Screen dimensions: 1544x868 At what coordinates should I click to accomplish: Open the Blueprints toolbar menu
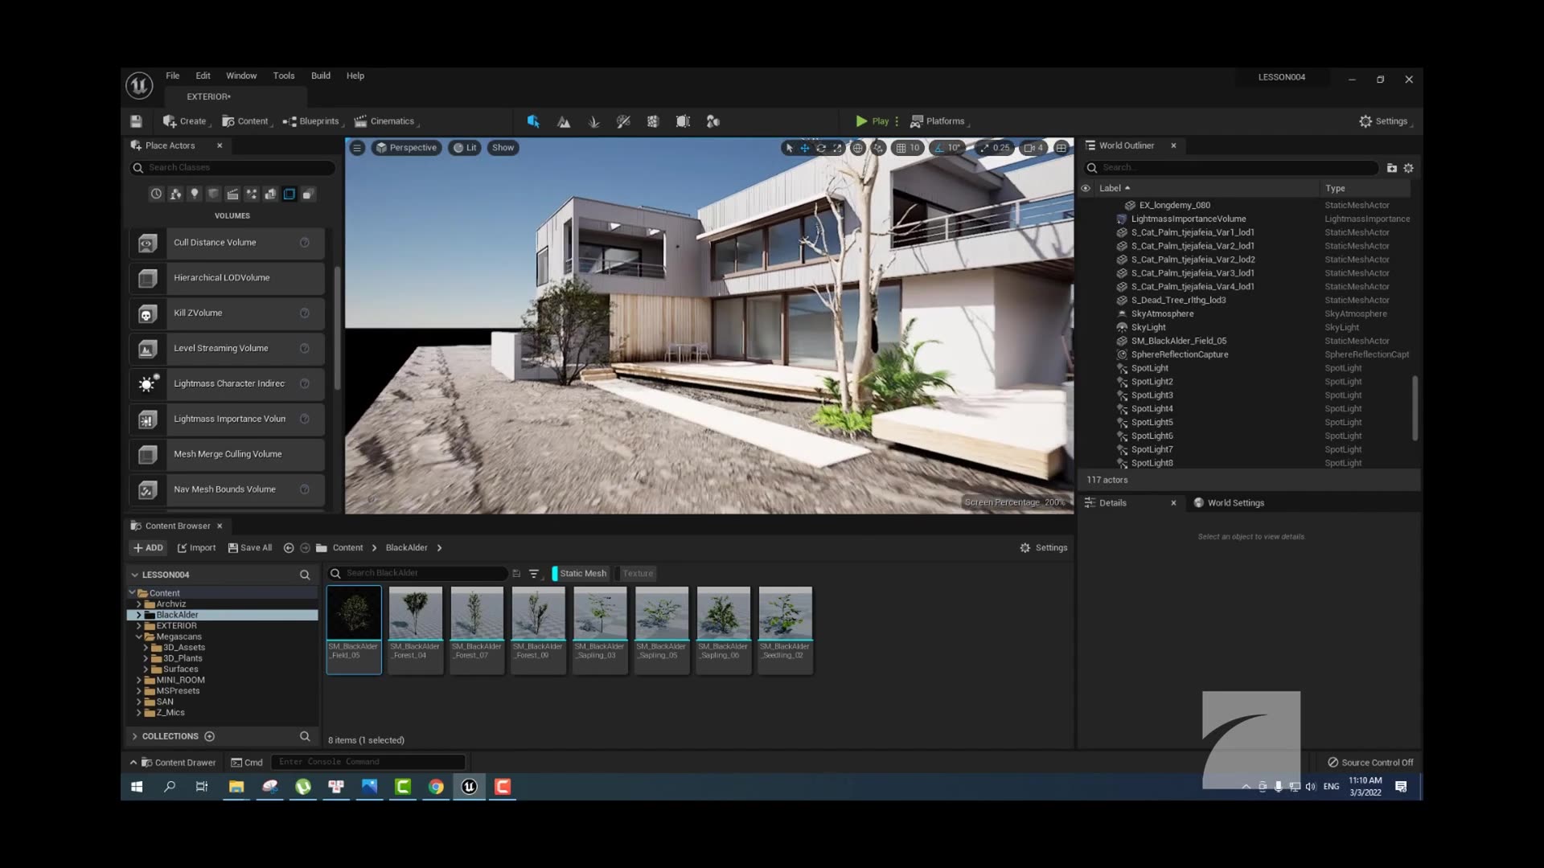point(312,121)
